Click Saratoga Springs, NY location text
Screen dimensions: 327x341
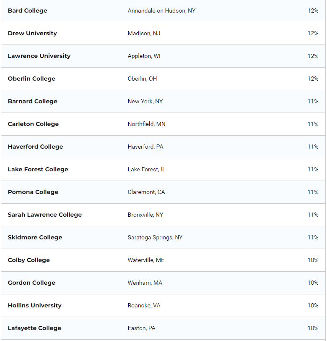[x=155, y=237]
